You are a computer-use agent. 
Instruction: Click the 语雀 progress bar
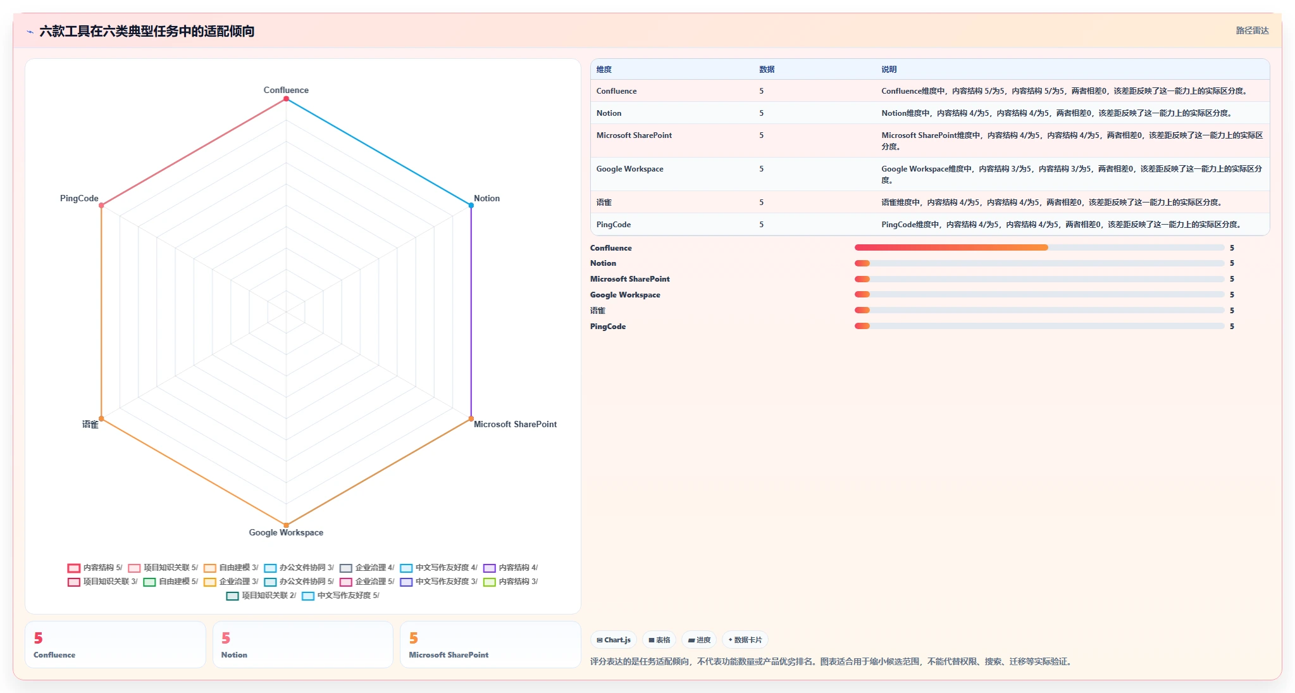(x=1039, y=310)
